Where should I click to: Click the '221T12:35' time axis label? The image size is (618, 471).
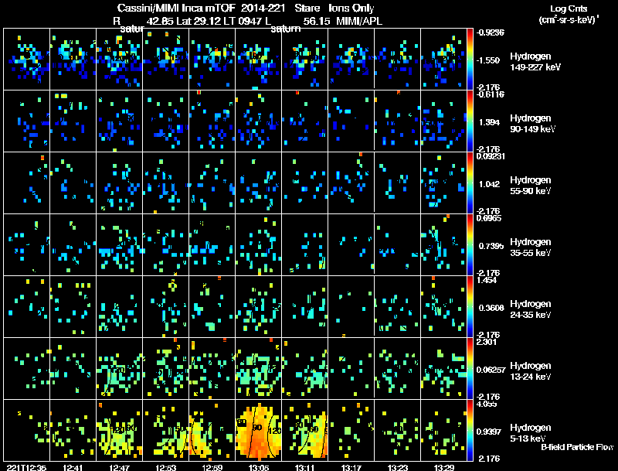tap(27, 467)
